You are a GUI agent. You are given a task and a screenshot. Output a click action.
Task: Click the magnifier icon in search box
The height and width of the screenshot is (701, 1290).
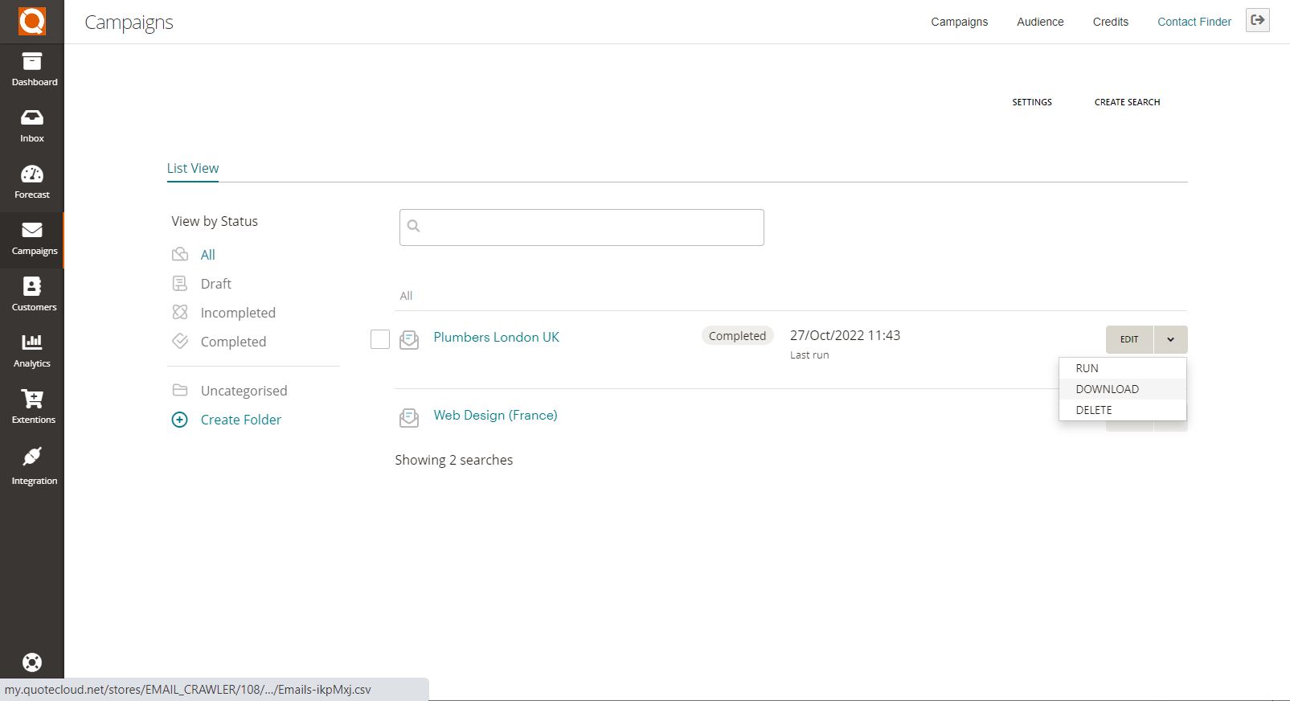coord(414,226)
